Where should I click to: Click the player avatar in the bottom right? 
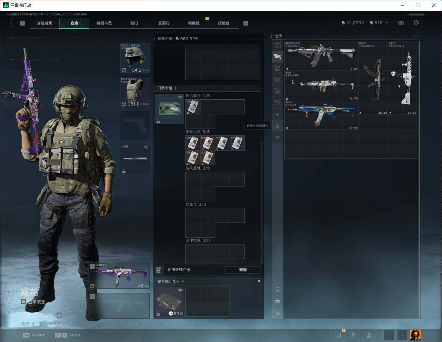pyautogui.click(x=415, y=335)
